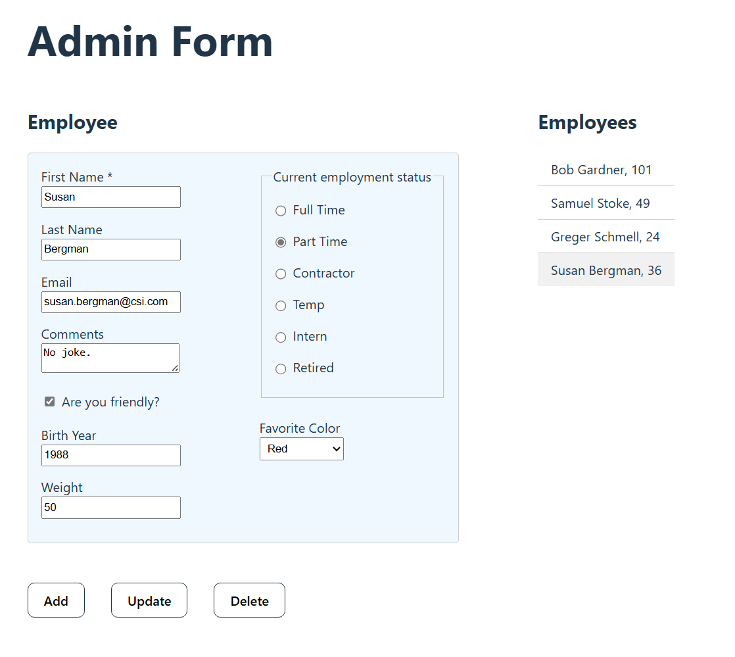735x657 pixels.
Task: Select the Full Time radio button
Action: (281, 210)
